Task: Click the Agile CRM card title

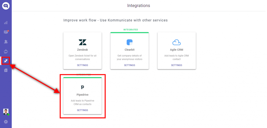Action: (177, 50)
